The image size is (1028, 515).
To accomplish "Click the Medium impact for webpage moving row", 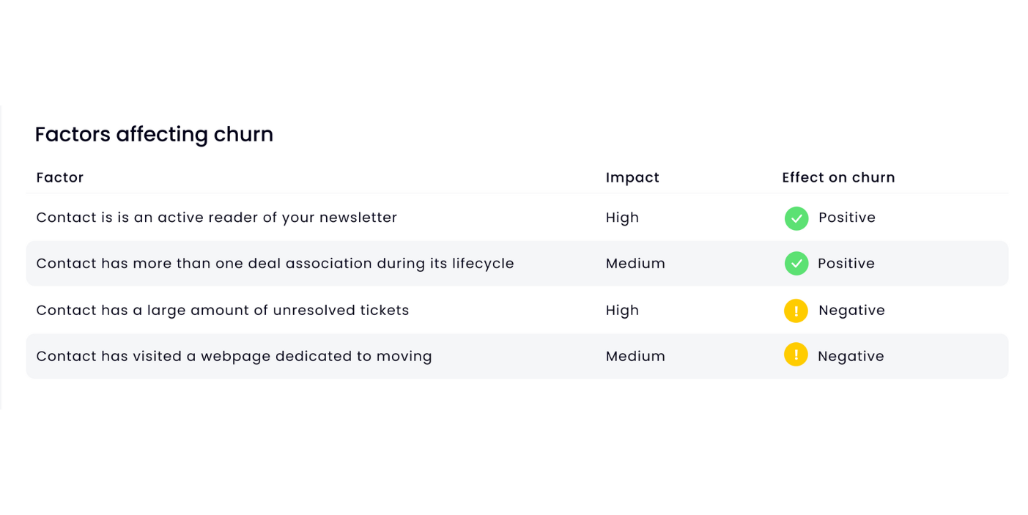I will [x=635, y=356].
